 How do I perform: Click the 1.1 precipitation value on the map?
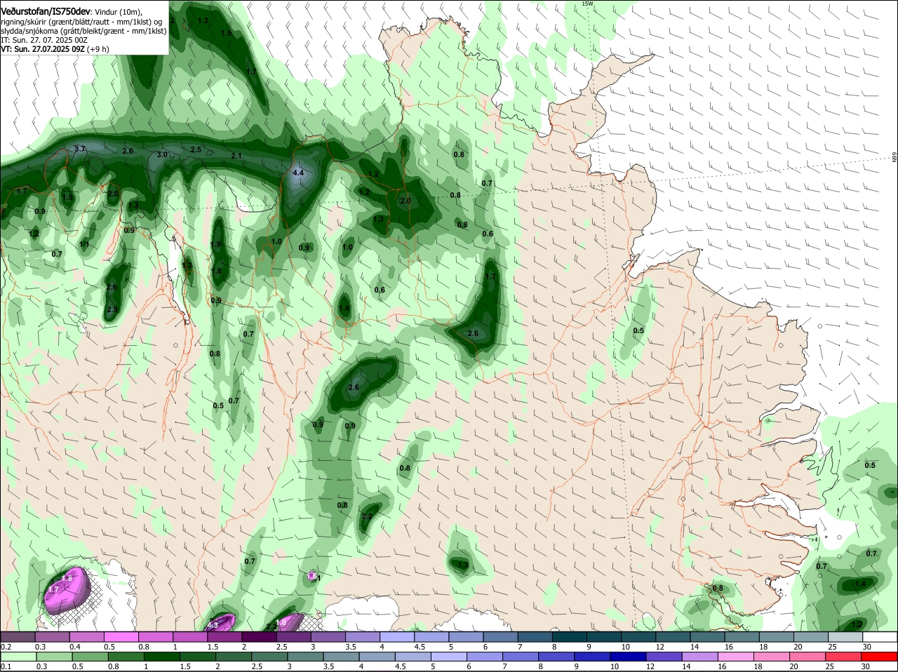84,244
